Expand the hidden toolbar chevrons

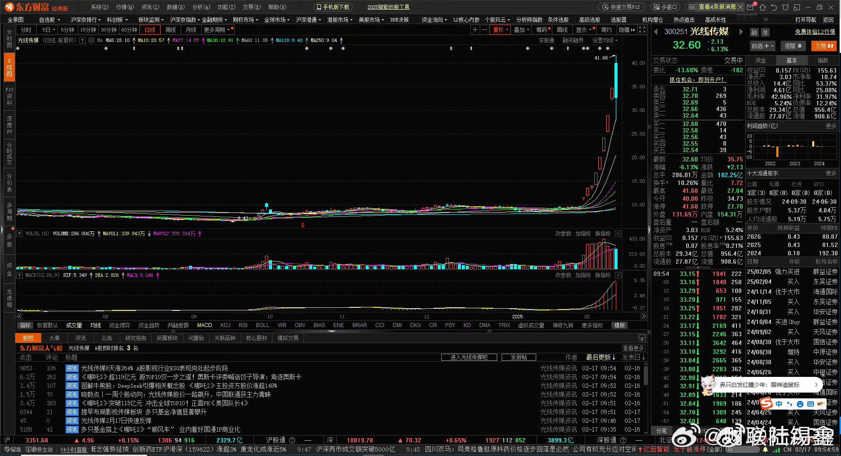[x=766, y=20]
